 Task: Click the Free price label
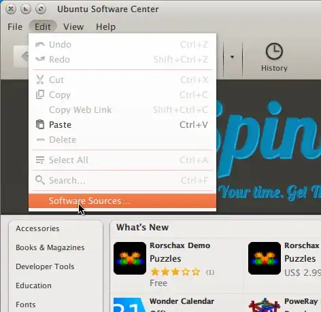(x=158, y=283)
